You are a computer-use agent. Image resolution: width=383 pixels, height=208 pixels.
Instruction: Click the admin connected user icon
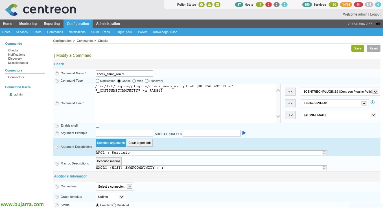point(11,95)
